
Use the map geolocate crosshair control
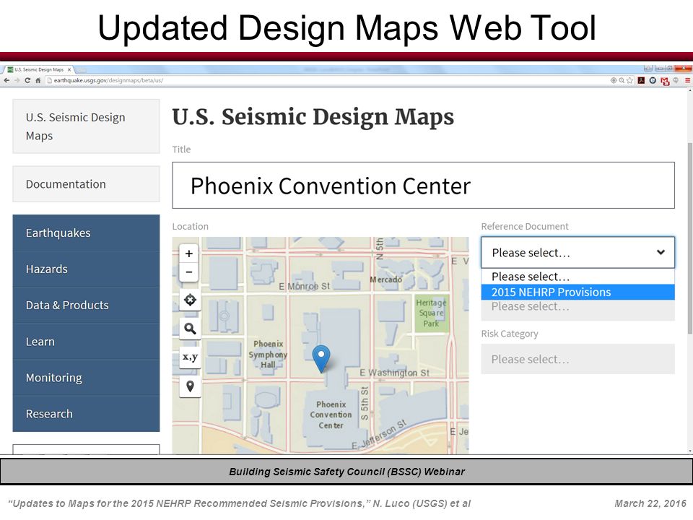(190, 300)
